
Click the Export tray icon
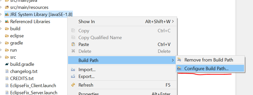click(x=73, y=76)
